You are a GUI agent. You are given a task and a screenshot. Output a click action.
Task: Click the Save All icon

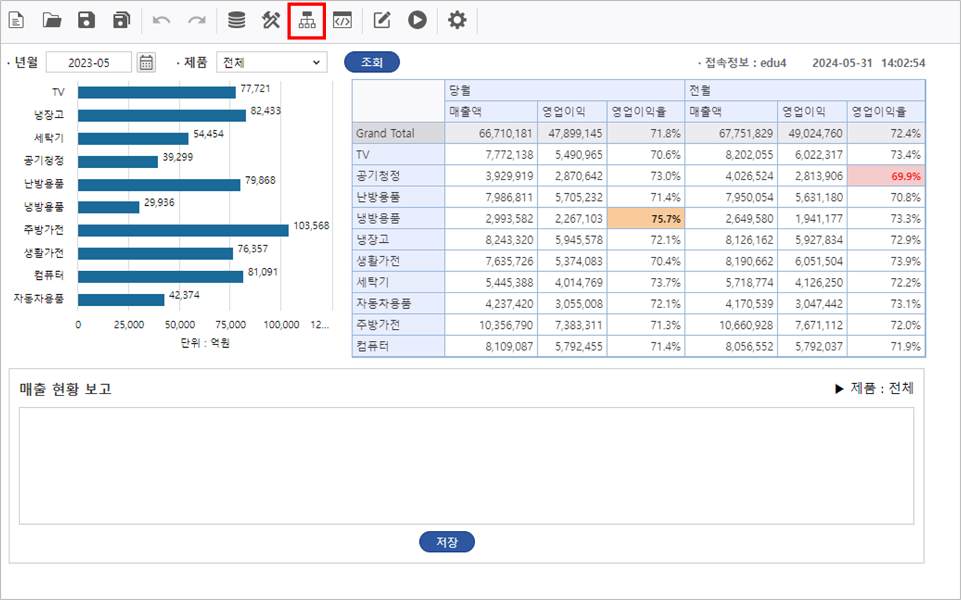click(x=121, y=20)
